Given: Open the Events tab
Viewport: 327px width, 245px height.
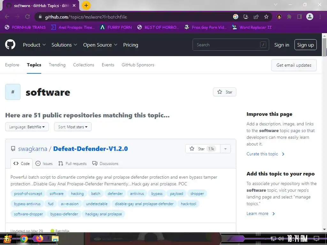Looking at the screenshot, I should 108,65.
